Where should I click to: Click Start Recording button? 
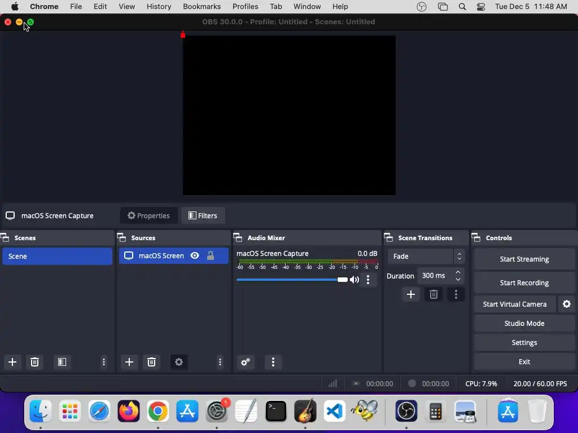(x=524, y=283)
